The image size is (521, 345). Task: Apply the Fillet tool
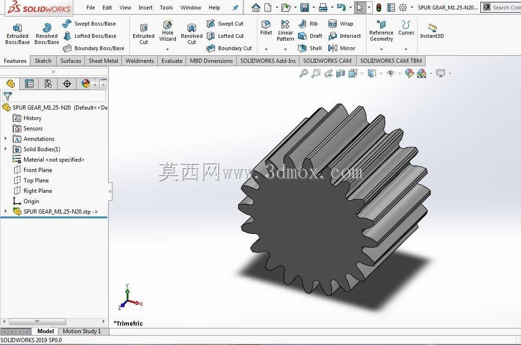(266, 27)
